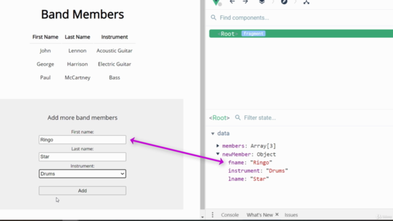Click the Band Members heading
393x221 pixels.
point(82,14)
